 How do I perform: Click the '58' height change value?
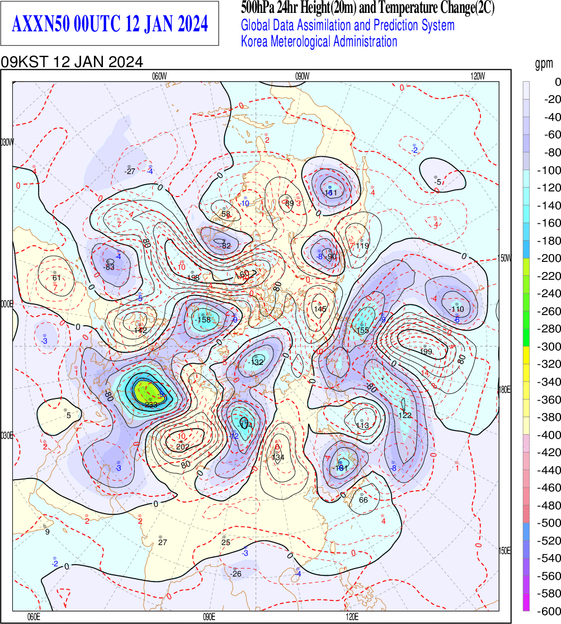(x=225, y=214)
